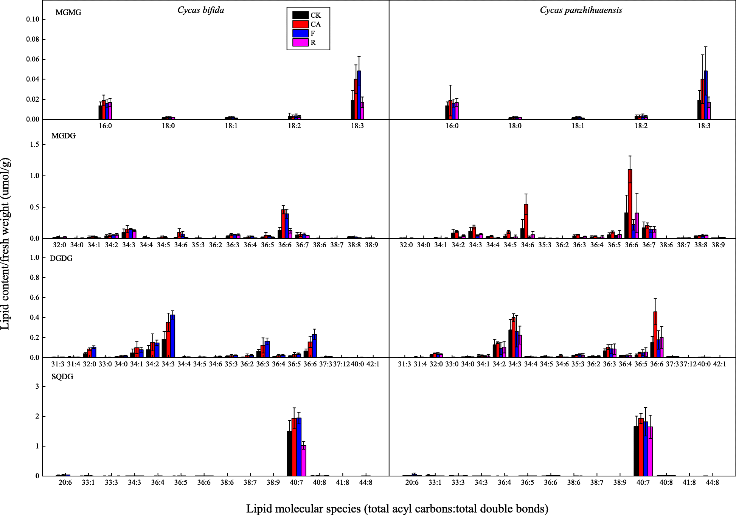Select the F legend label text

click(x=313, y=34)
